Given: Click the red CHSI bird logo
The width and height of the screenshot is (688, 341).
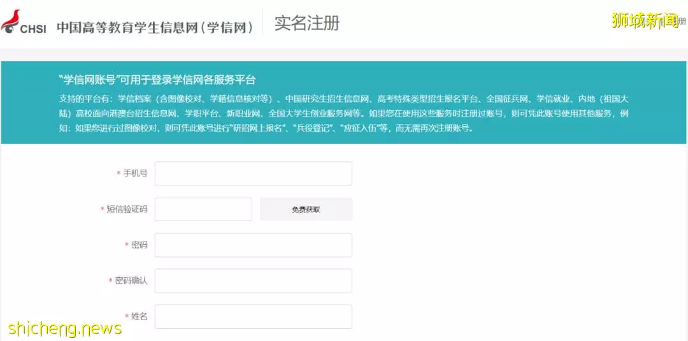Looking at the screenshot, I should coord(11,20).
